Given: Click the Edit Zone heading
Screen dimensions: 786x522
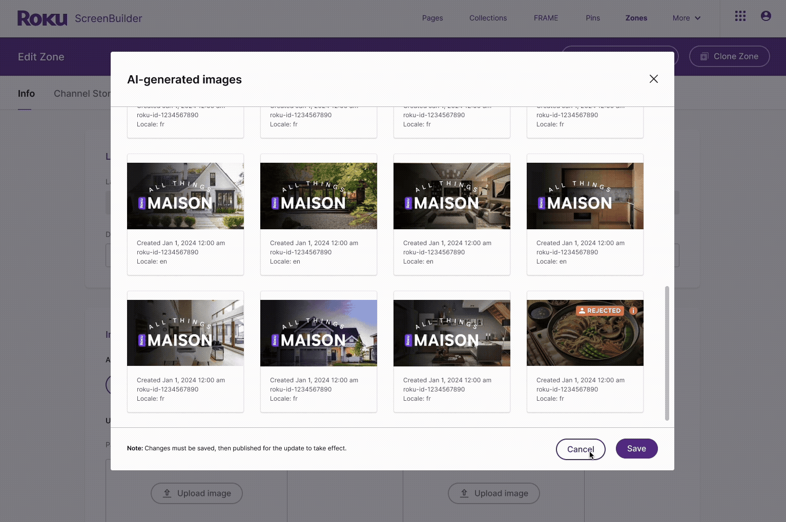Looking at the screenshot, I should click(41, 57).
